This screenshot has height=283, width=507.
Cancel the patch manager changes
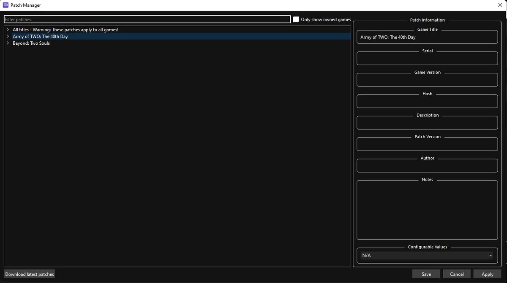pyautogui.click(x=457, y=274)
